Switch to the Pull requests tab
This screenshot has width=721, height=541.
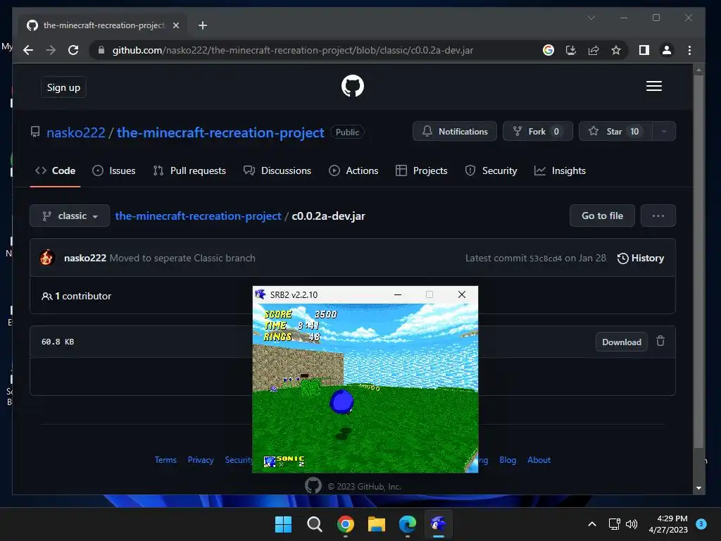tap(189, 170)
